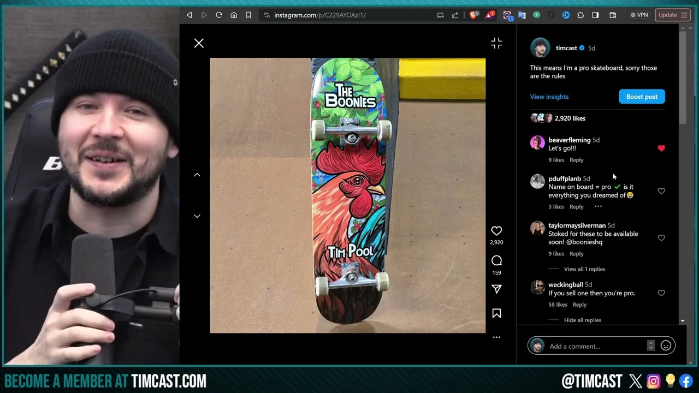
Task: Share this page via address bar icon
Action: [455, 15]
